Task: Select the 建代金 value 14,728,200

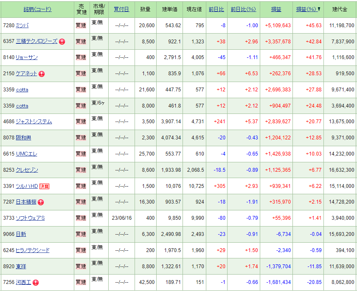Action: [x=342, y=202]
